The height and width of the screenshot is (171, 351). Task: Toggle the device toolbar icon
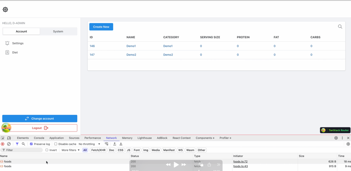tap(9, 138)
